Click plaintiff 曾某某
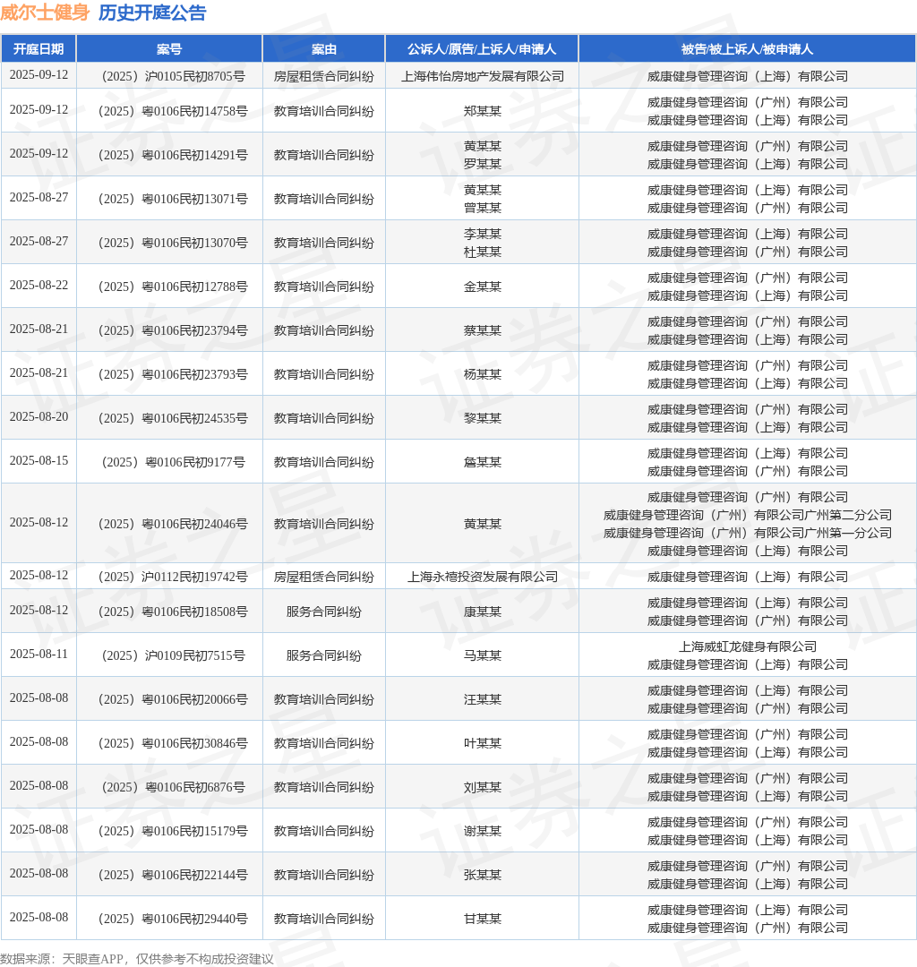917x967 pixels. pos(483,208)
